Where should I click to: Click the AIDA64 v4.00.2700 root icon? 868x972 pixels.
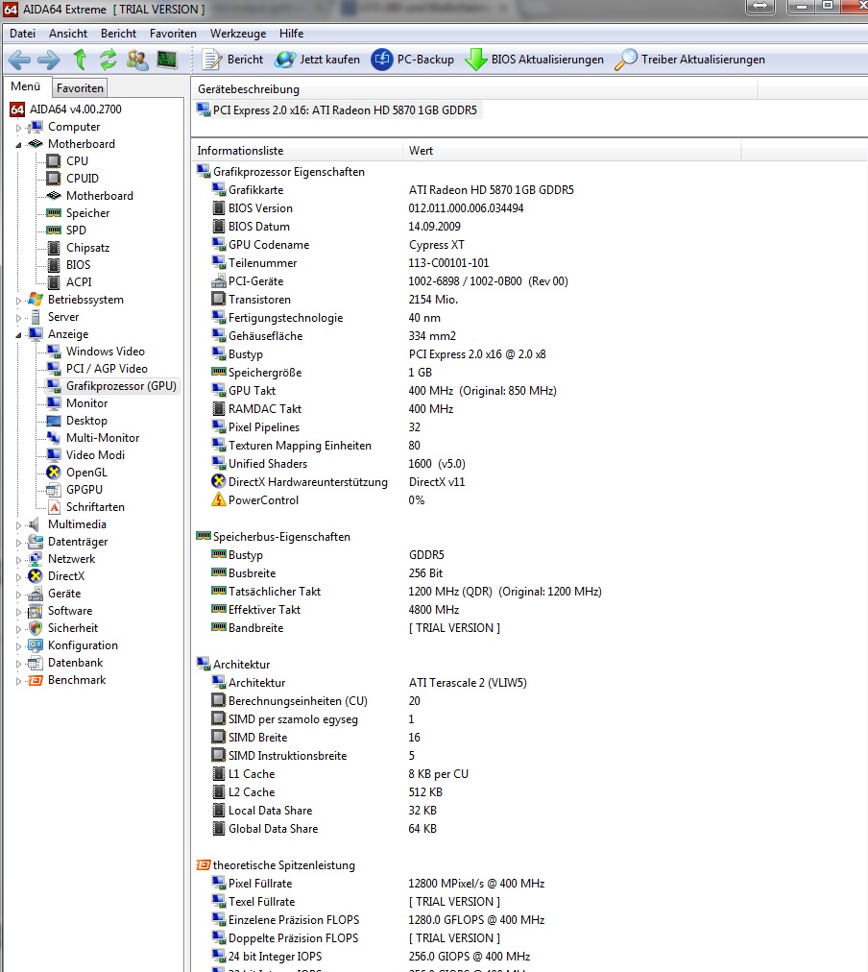click(17, 109)
